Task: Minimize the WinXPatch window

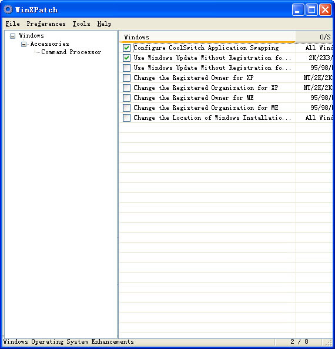Action: pyautogui.click(x=298, y=10)
